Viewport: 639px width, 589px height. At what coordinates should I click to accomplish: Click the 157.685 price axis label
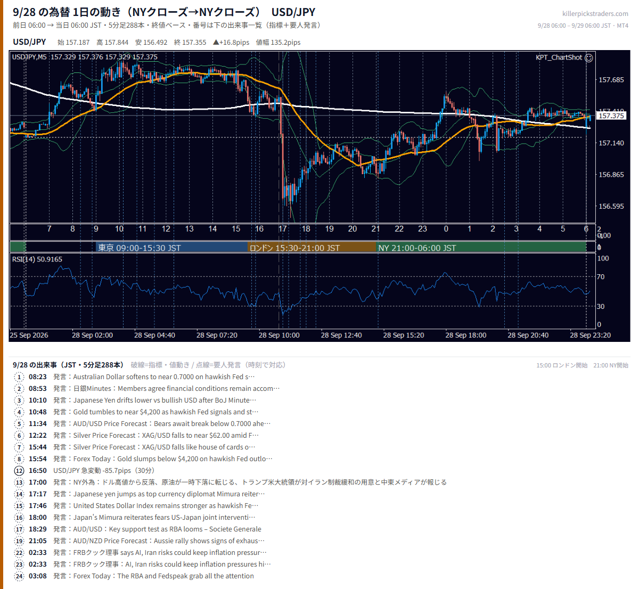pos(611,80)
